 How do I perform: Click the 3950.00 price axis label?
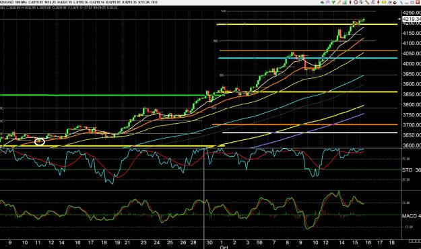[x=412, y=74]
